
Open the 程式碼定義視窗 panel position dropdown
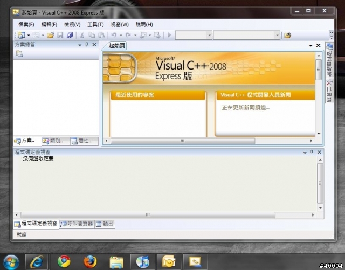pyautogui.click(x=305, y=153)
